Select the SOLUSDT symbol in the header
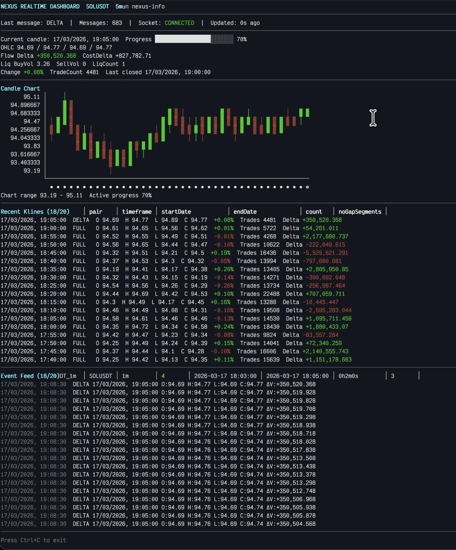The width and height of the screenshot is (456, 550). 97,6
